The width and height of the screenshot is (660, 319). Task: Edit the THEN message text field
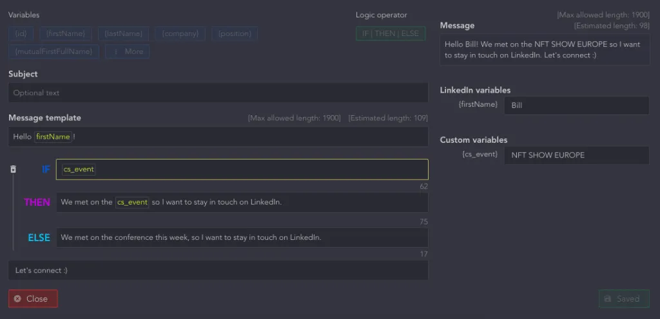[x=242, y=203]
